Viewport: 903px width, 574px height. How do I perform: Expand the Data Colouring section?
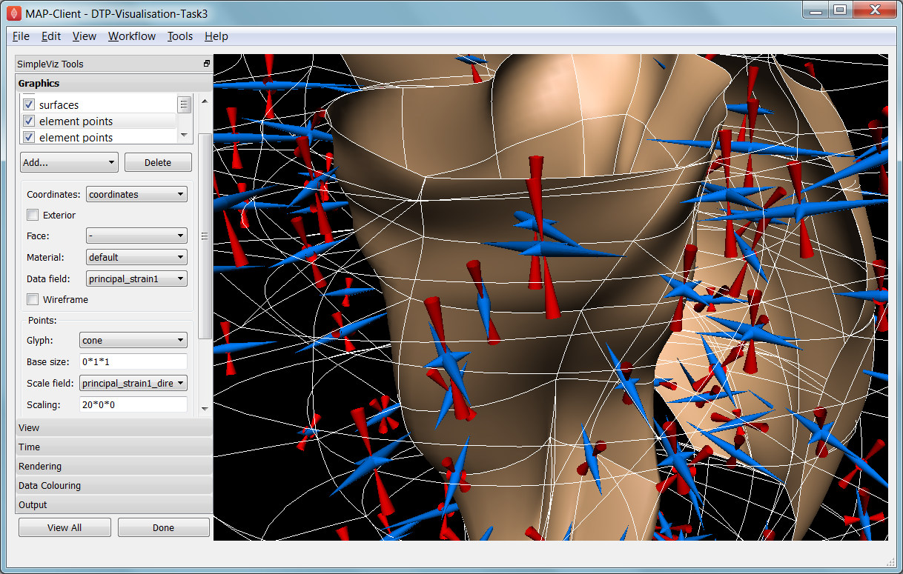click(x=114, y=486)
